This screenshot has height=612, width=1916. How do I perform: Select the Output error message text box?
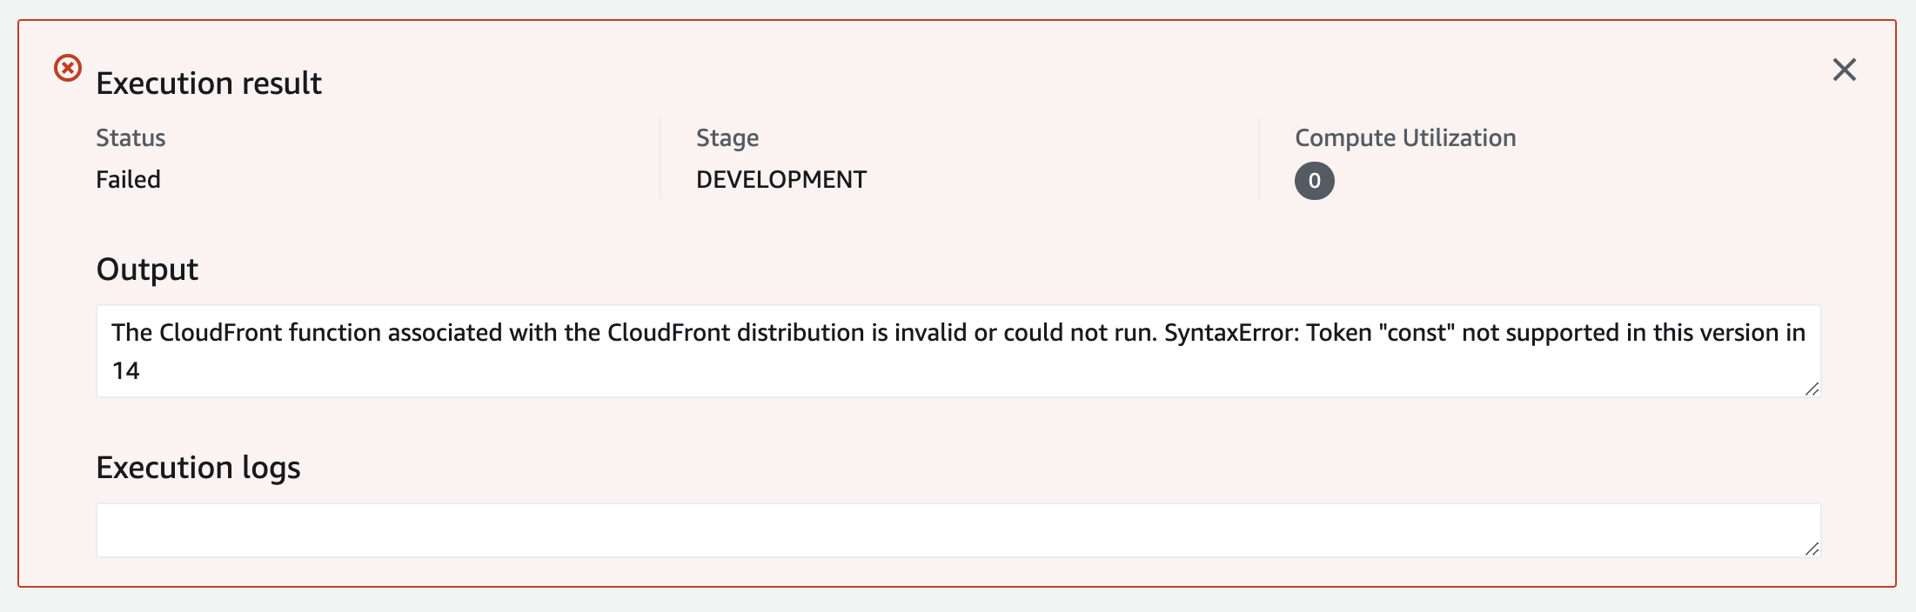pyautogui.click(x=870, y=351)
